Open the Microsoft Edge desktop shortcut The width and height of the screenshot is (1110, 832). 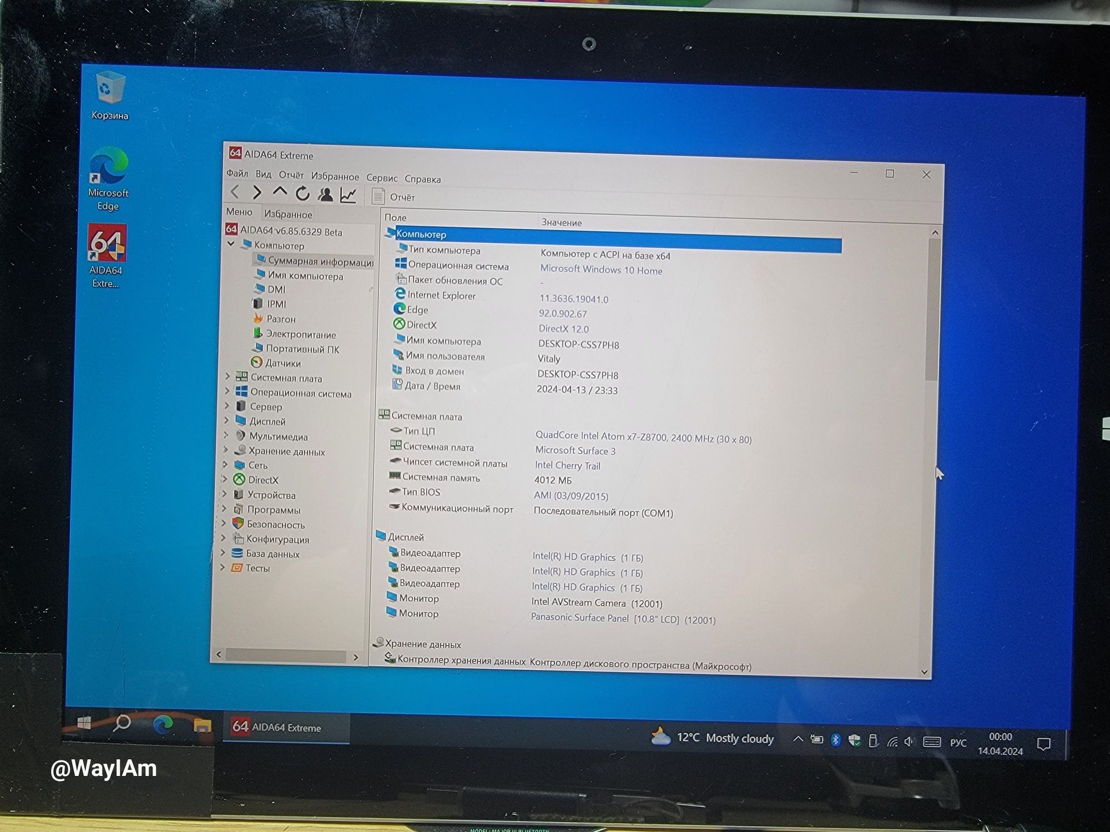pos(108,179)
